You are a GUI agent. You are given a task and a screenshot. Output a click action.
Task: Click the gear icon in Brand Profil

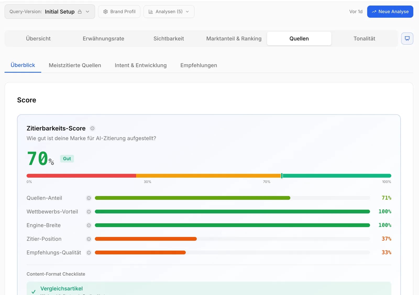click(106, 12)
